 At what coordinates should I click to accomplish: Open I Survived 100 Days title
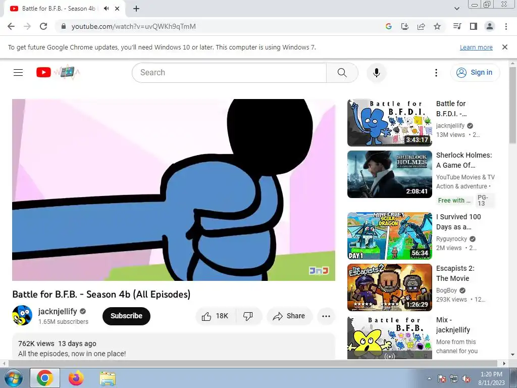458,222
